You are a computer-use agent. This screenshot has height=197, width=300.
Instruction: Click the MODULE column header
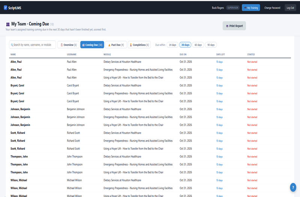(x=107, y=54)
